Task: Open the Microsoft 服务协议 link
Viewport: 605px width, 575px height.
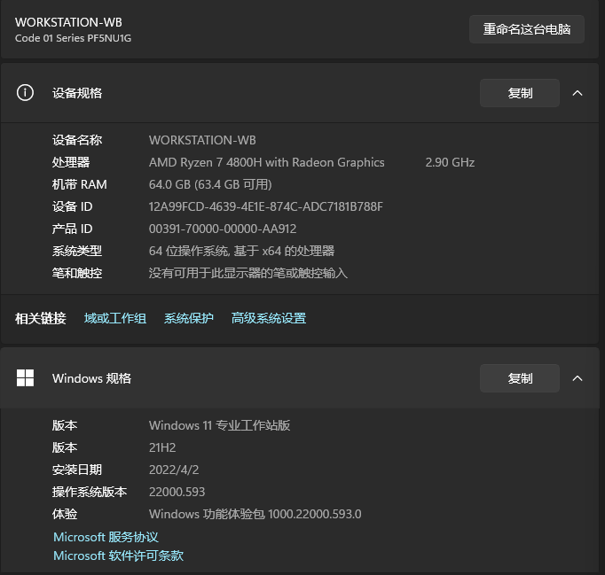Action: pyautogui.click(x=106, y=537)
